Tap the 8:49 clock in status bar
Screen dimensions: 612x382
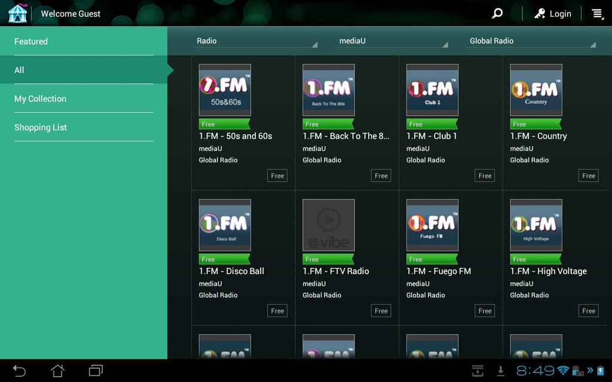pos(535,370)
